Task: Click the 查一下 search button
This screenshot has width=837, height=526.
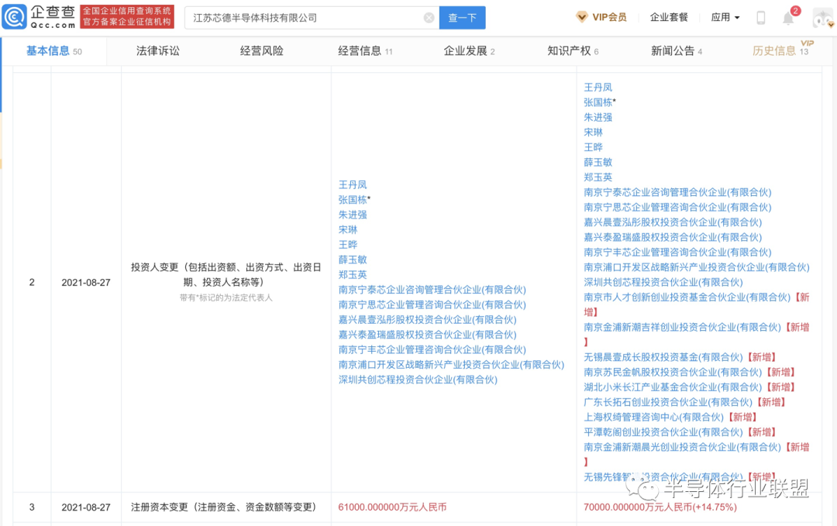Action: 462,18
